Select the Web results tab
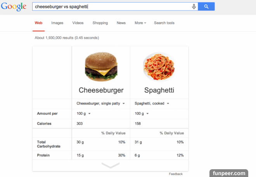The width and height of the screenshot is (256, 177). [38, 23]
